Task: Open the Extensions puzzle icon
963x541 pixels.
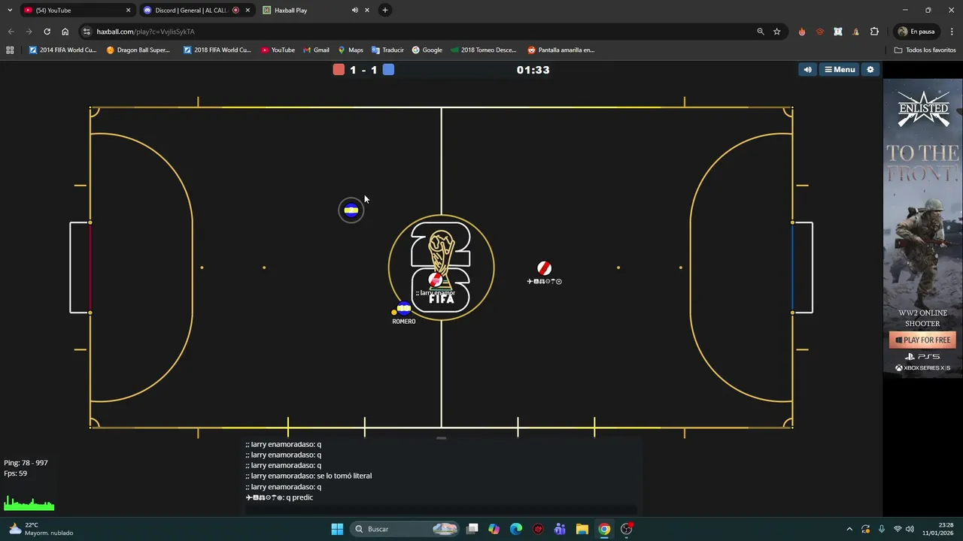Action: (x=874, y=32)
